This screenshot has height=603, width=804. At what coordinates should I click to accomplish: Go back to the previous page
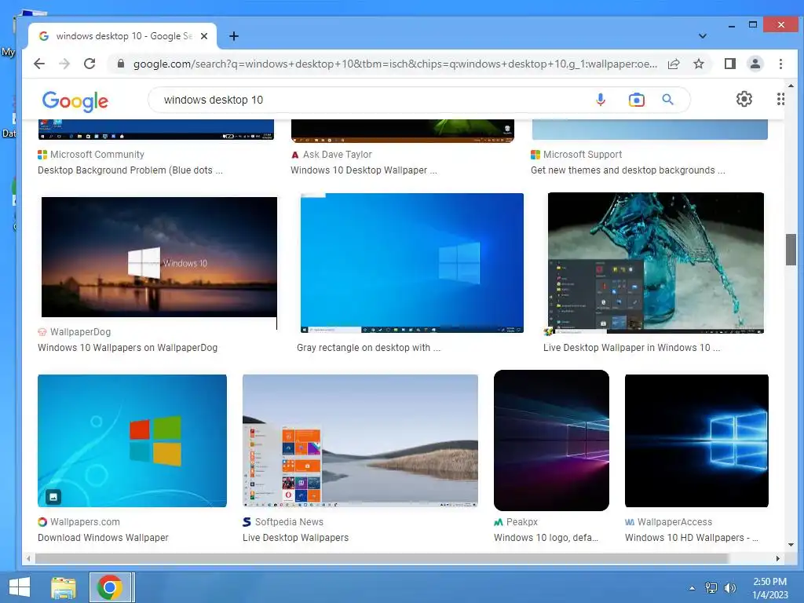coord(39,64)
